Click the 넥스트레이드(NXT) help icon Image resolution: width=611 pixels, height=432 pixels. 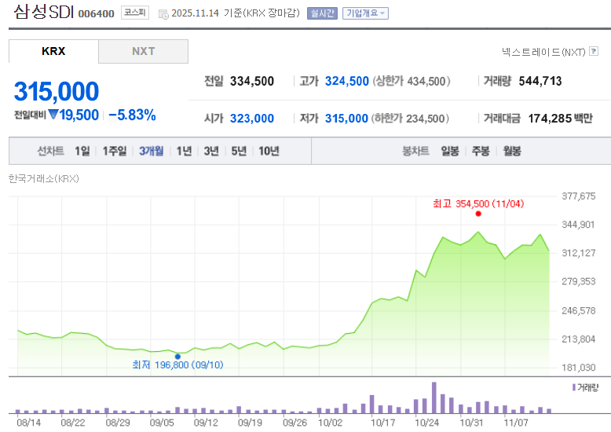click(594, 51)
